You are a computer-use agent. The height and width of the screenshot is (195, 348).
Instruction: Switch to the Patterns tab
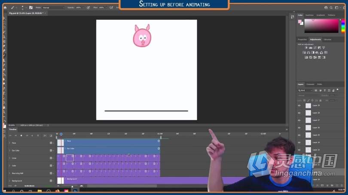[331, 15]
